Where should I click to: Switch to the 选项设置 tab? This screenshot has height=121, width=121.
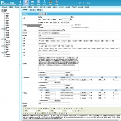point(32,10)
